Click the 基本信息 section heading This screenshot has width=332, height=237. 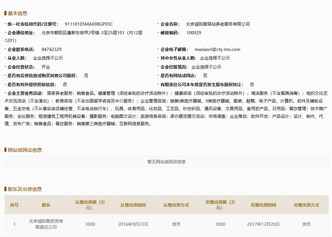[x=18, y=13]
